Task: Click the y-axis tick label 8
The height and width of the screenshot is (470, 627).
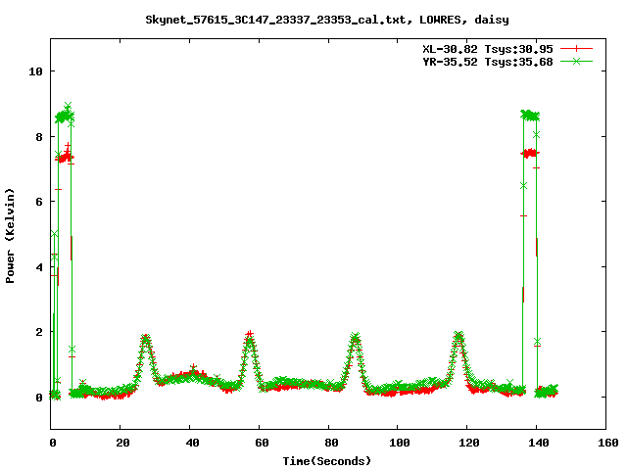Action: [x=39, y=137]
